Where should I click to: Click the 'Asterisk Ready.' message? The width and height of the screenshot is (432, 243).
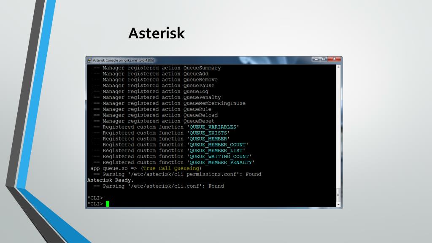point(110,180)
